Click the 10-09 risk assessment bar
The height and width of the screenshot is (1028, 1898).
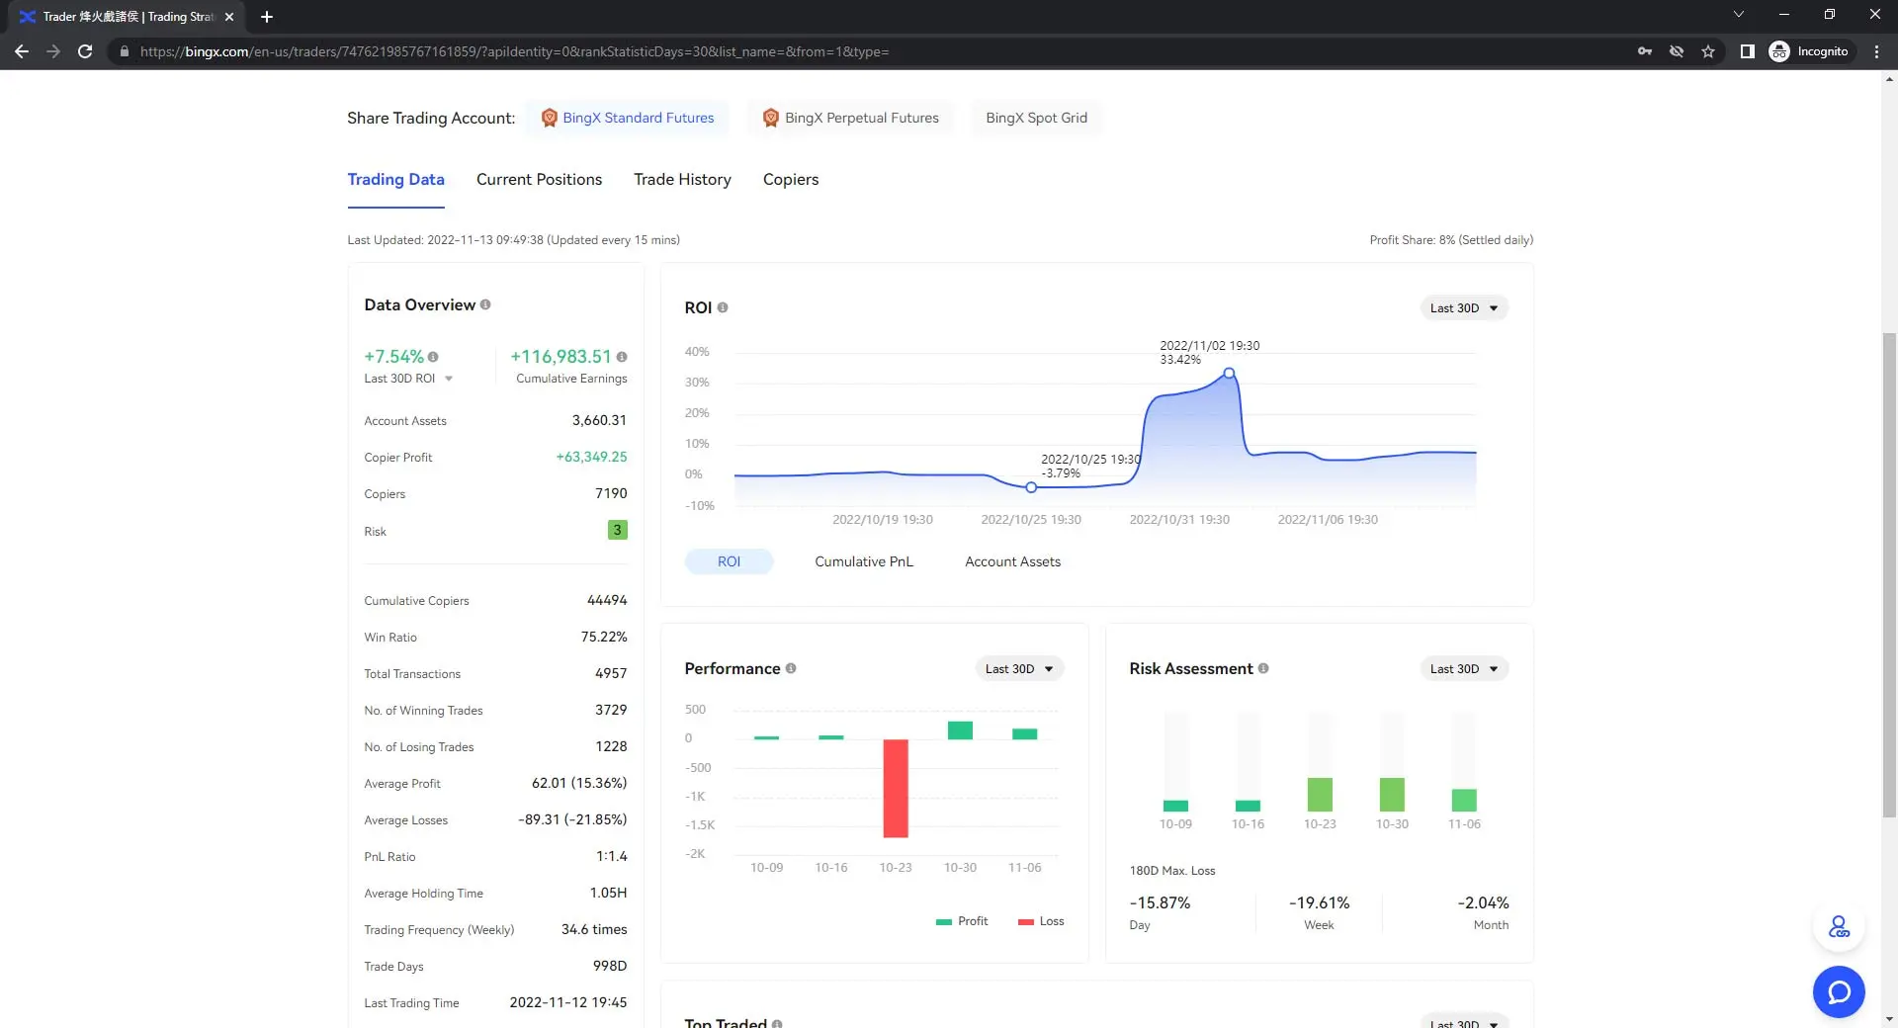(1175, 806)
